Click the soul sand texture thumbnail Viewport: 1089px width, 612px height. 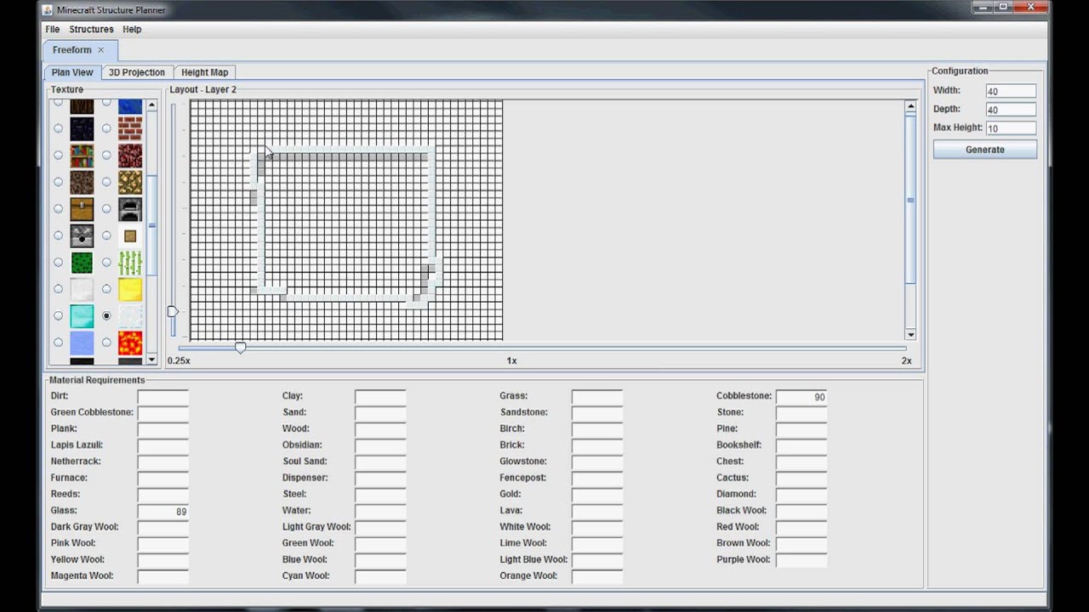(82, 182)
